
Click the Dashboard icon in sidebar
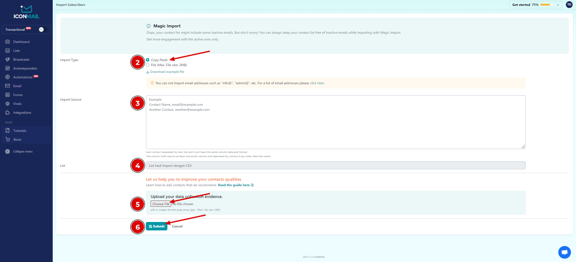8,42
